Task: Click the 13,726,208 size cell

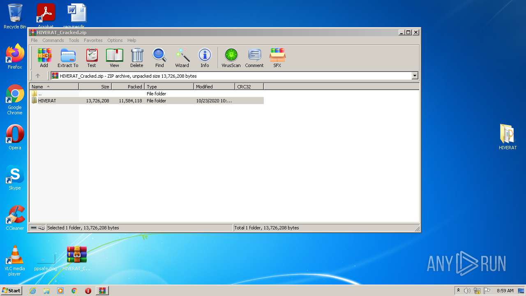Action: point(97,101)
